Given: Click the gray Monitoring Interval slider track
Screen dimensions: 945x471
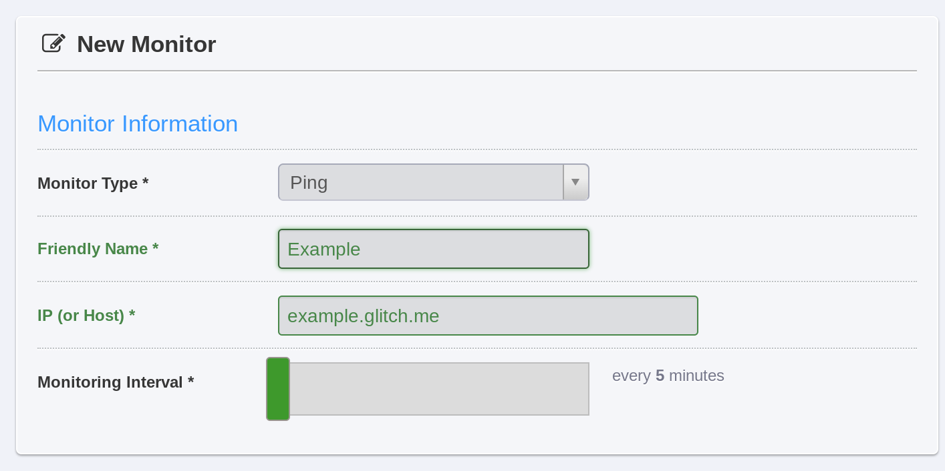Looking at the screenshot, I should click(439, 389).
